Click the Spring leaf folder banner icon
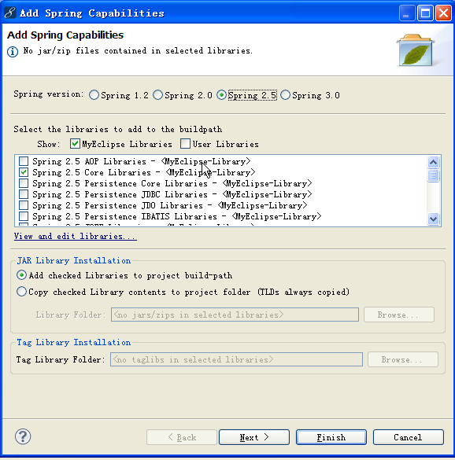 coord(416,50)
